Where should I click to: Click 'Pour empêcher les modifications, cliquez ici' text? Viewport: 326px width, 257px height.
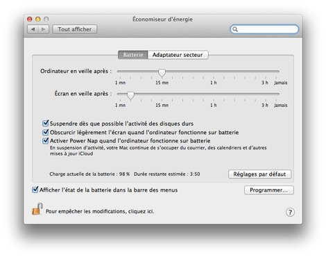[x=100, y=211]
